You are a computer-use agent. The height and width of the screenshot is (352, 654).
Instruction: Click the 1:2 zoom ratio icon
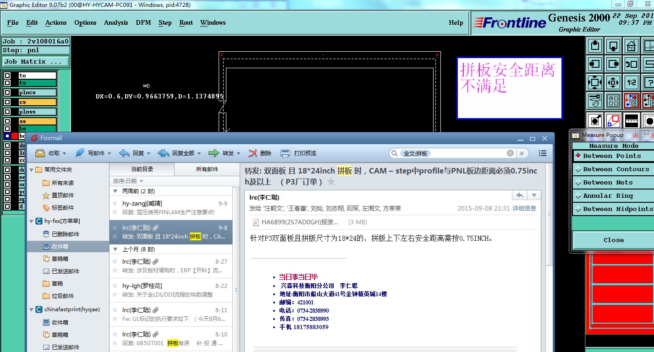(631, 82)
